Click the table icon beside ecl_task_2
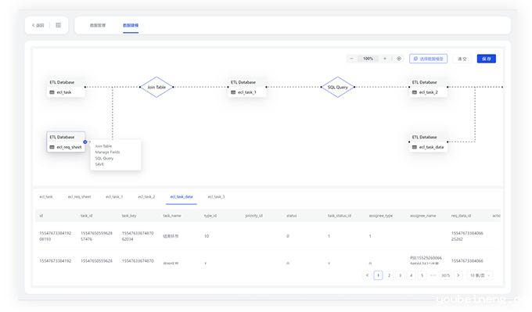 415,92
